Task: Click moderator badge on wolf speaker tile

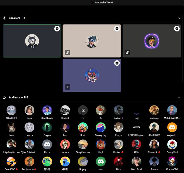Action: [57, 28]
